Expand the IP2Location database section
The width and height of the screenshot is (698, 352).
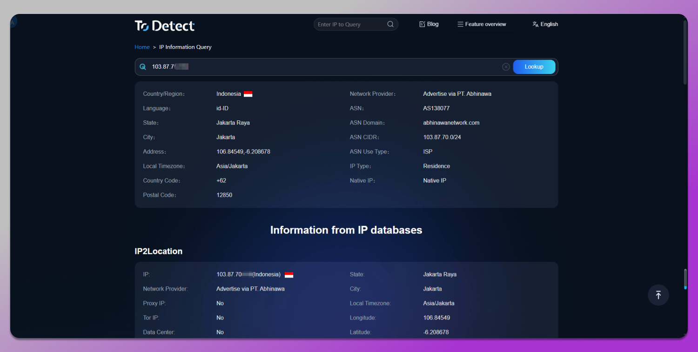pos(158,251)
